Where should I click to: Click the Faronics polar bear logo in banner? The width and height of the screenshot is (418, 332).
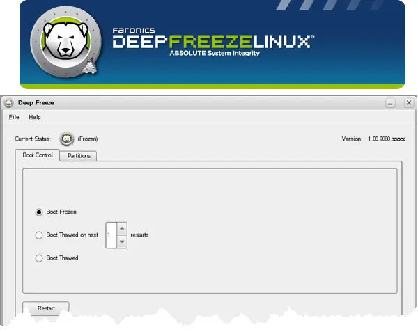coord(66,42)
